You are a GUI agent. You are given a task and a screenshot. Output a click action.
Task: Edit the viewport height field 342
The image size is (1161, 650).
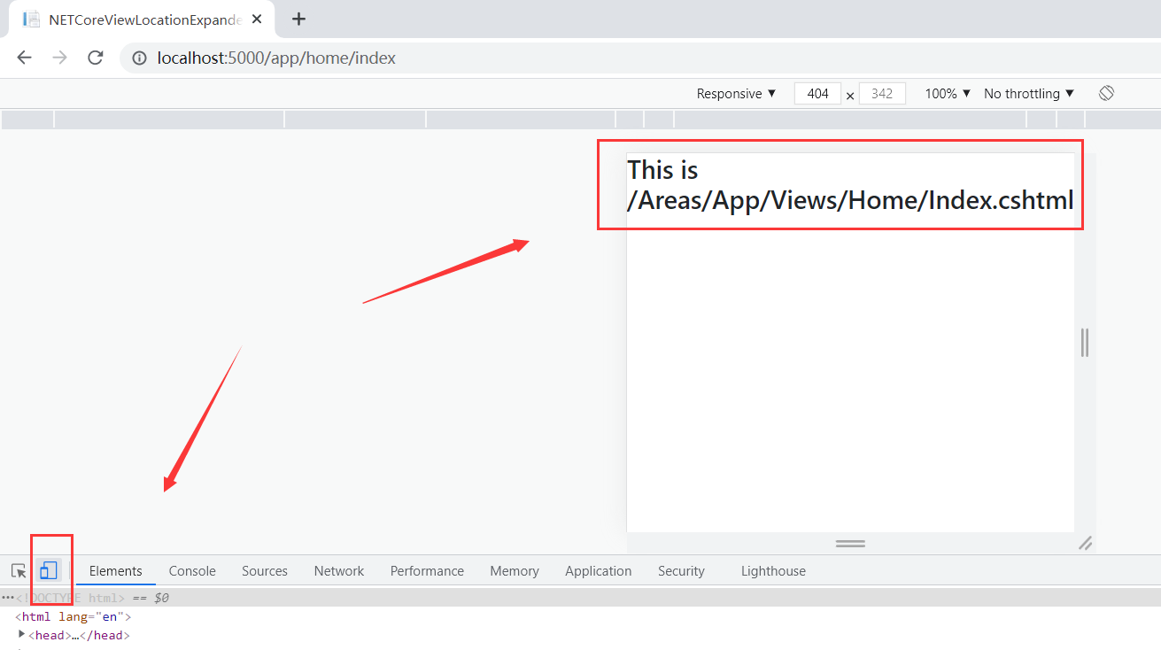point(882,94)
